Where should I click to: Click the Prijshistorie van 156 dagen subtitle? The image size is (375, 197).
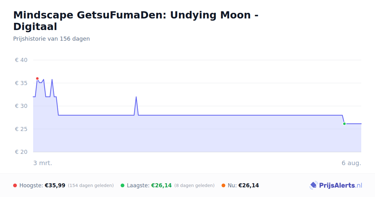pyautogui.click(x=52, y=39)
